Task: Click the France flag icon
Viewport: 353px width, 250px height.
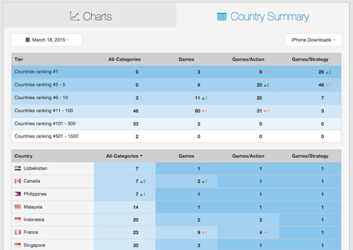Action: click(x=18, y=232)
